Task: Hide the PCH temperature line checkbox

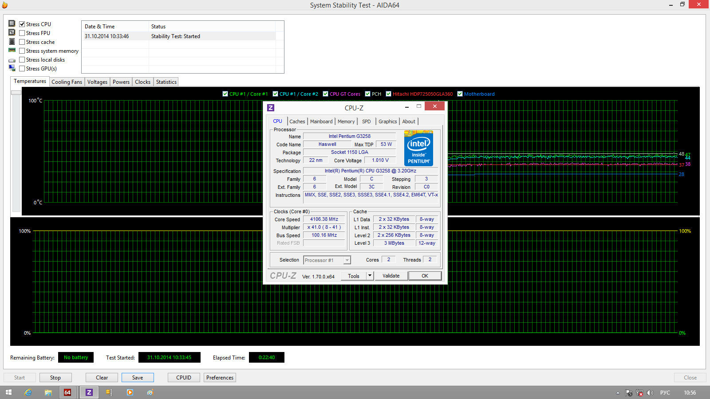Action: pyautogui.click(x=367, y=94)
